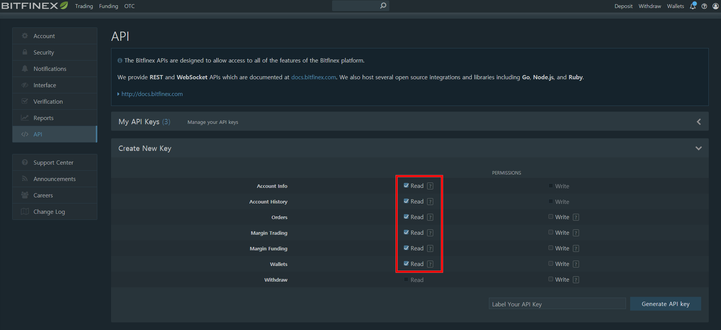Go to the Reports settings tab
This screenshot has height=330, width=721.
click(55, 118)
